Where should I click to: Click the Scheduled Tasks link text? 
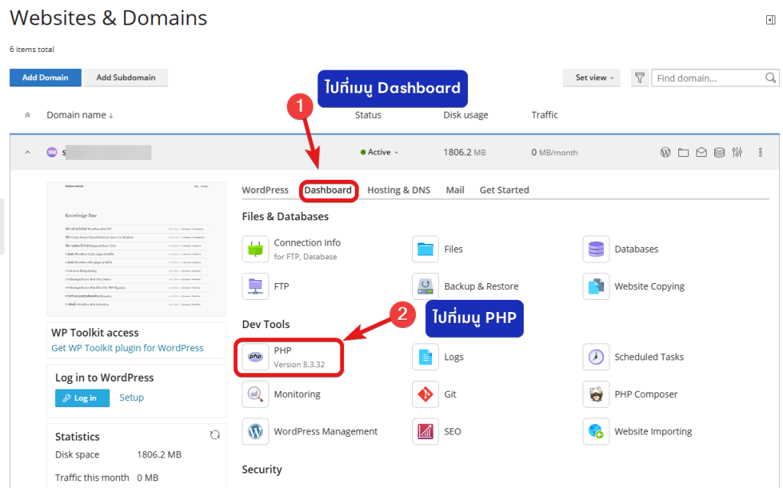648,356
